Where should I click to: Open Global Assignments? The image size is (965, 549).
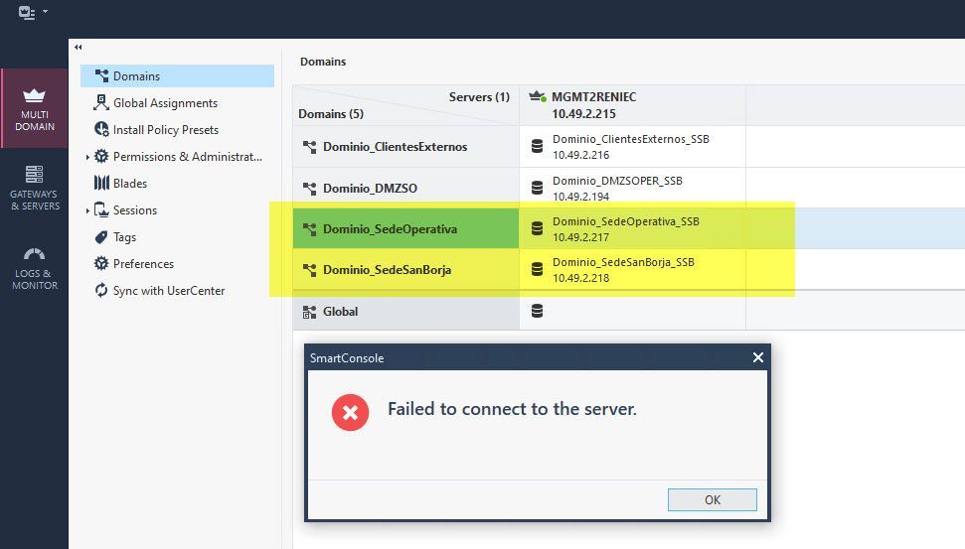[x=165, y=103]
